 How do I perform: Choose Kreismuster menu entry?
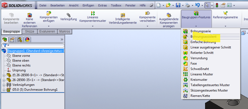tap(211, 79)
